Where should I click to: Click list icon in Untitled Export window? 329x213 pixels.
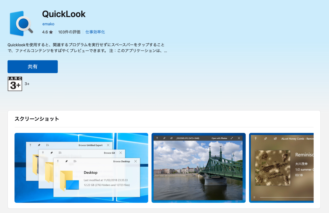coord(48,145)
